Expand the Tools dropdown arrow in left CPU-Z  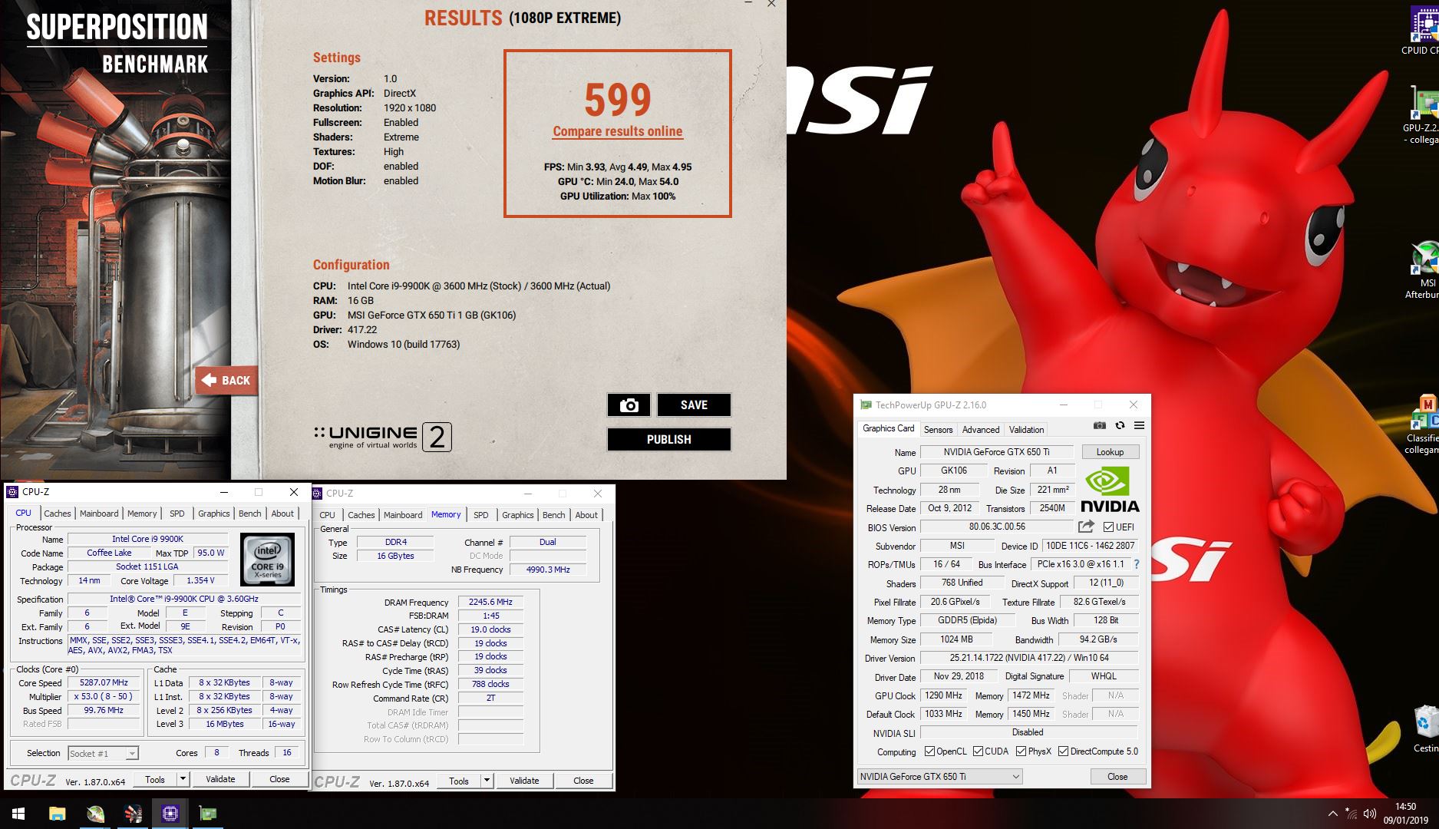183,779
